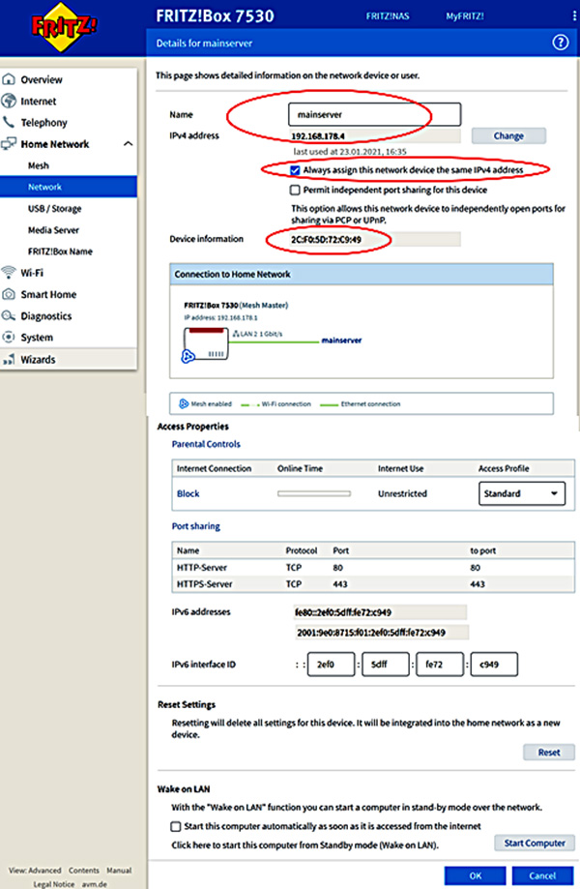This screenshot has height=889, width=580.
Task: Click the IPv6 interface ID field 2ef0
Action: (x=332, y=664)
